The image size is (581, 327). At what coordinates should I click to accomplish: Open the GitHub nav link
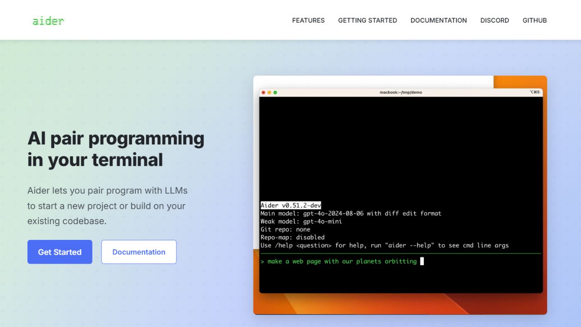tap(535, 20)
